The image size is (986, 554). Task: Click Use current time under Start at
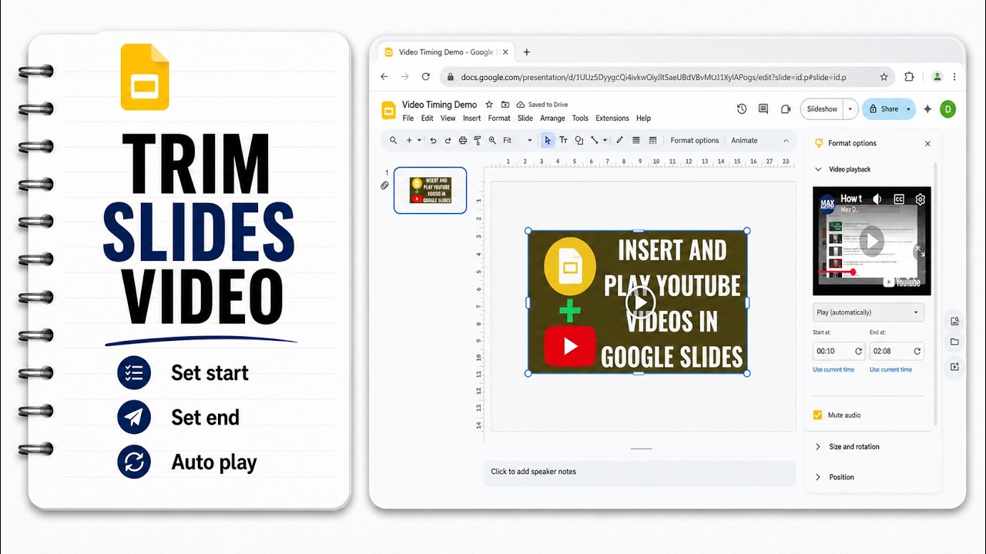pos(833,370)
